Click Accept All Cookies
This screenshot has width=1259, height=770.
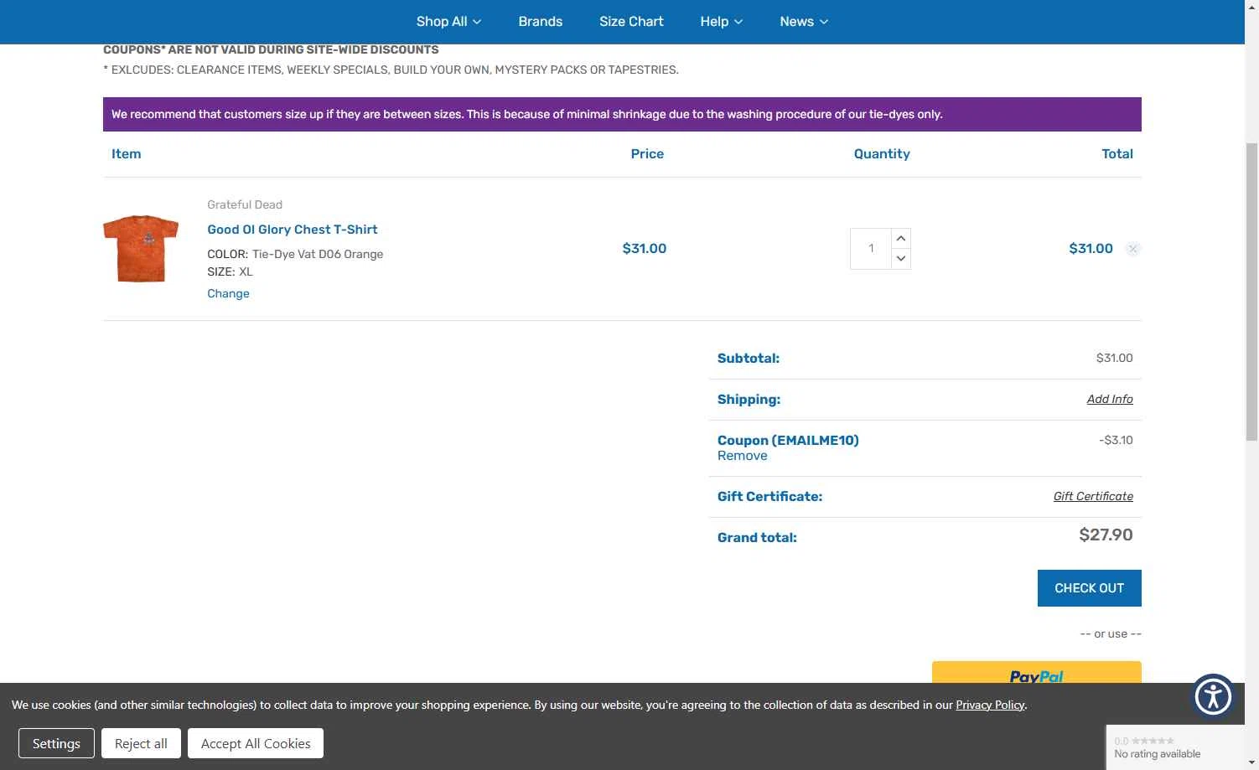point(256,743)
